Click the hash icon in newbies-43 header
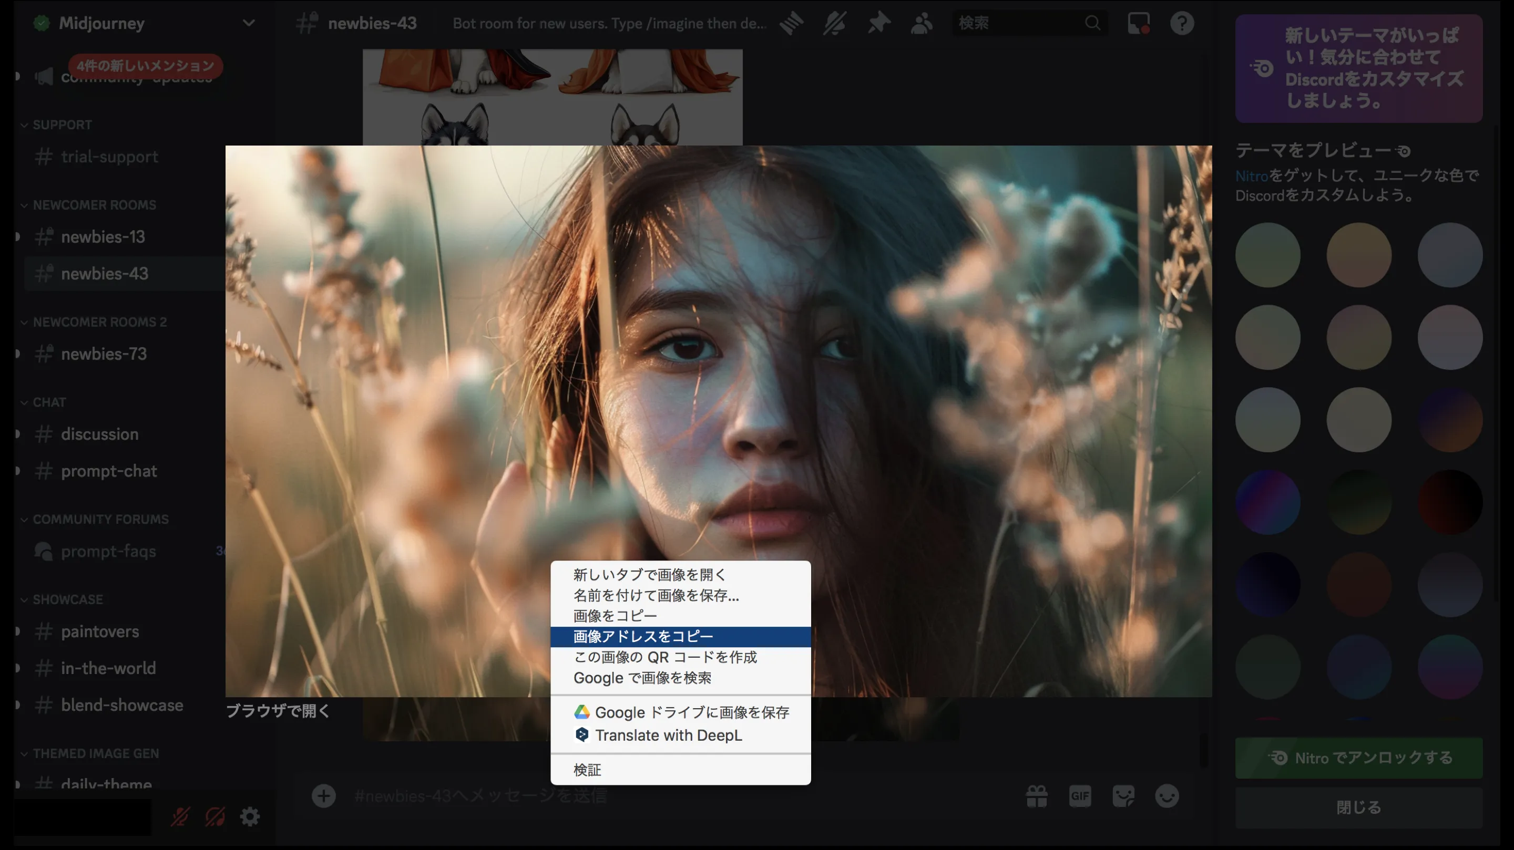Image resolution: width=1514 pixels, height=850 pixels. (307, 24)
